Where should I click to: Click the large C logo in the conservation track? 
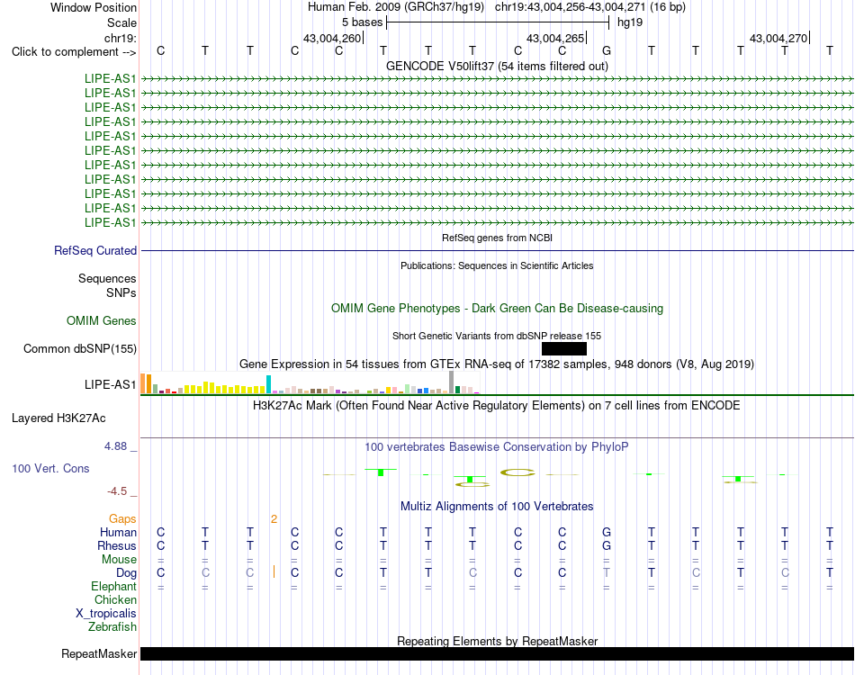tap(517, 472)
